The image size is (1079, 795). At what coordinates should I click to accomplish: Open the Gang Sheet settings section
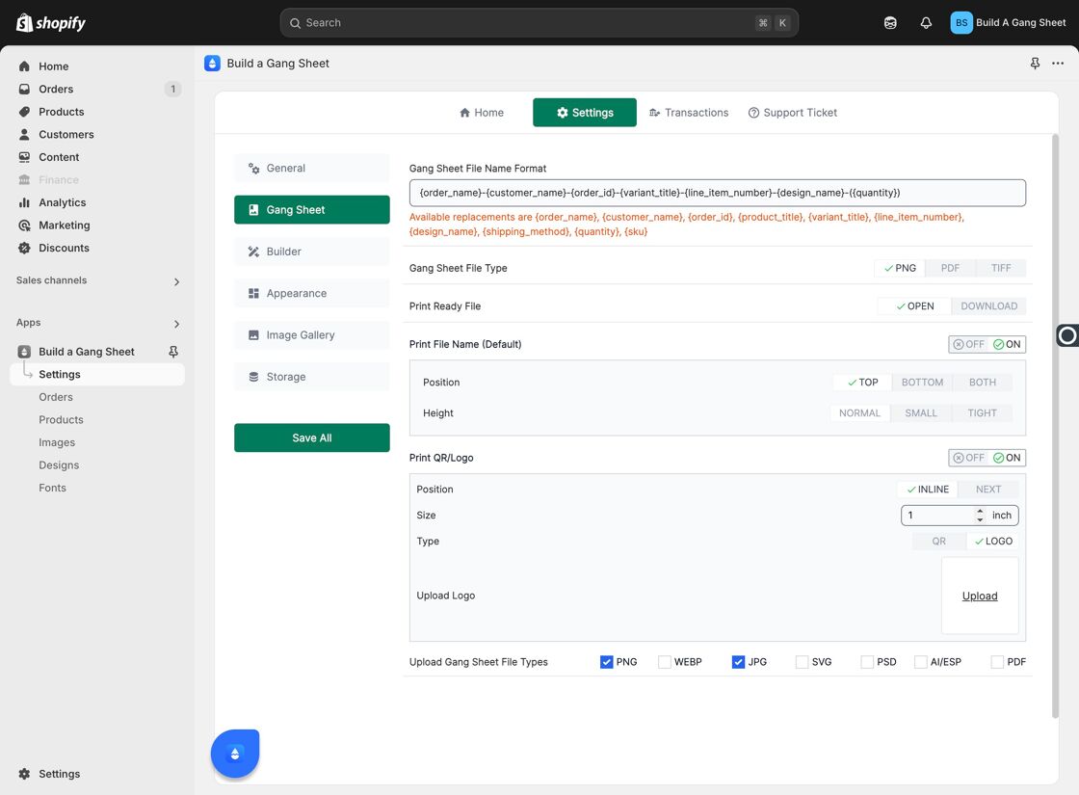(312, 210)
